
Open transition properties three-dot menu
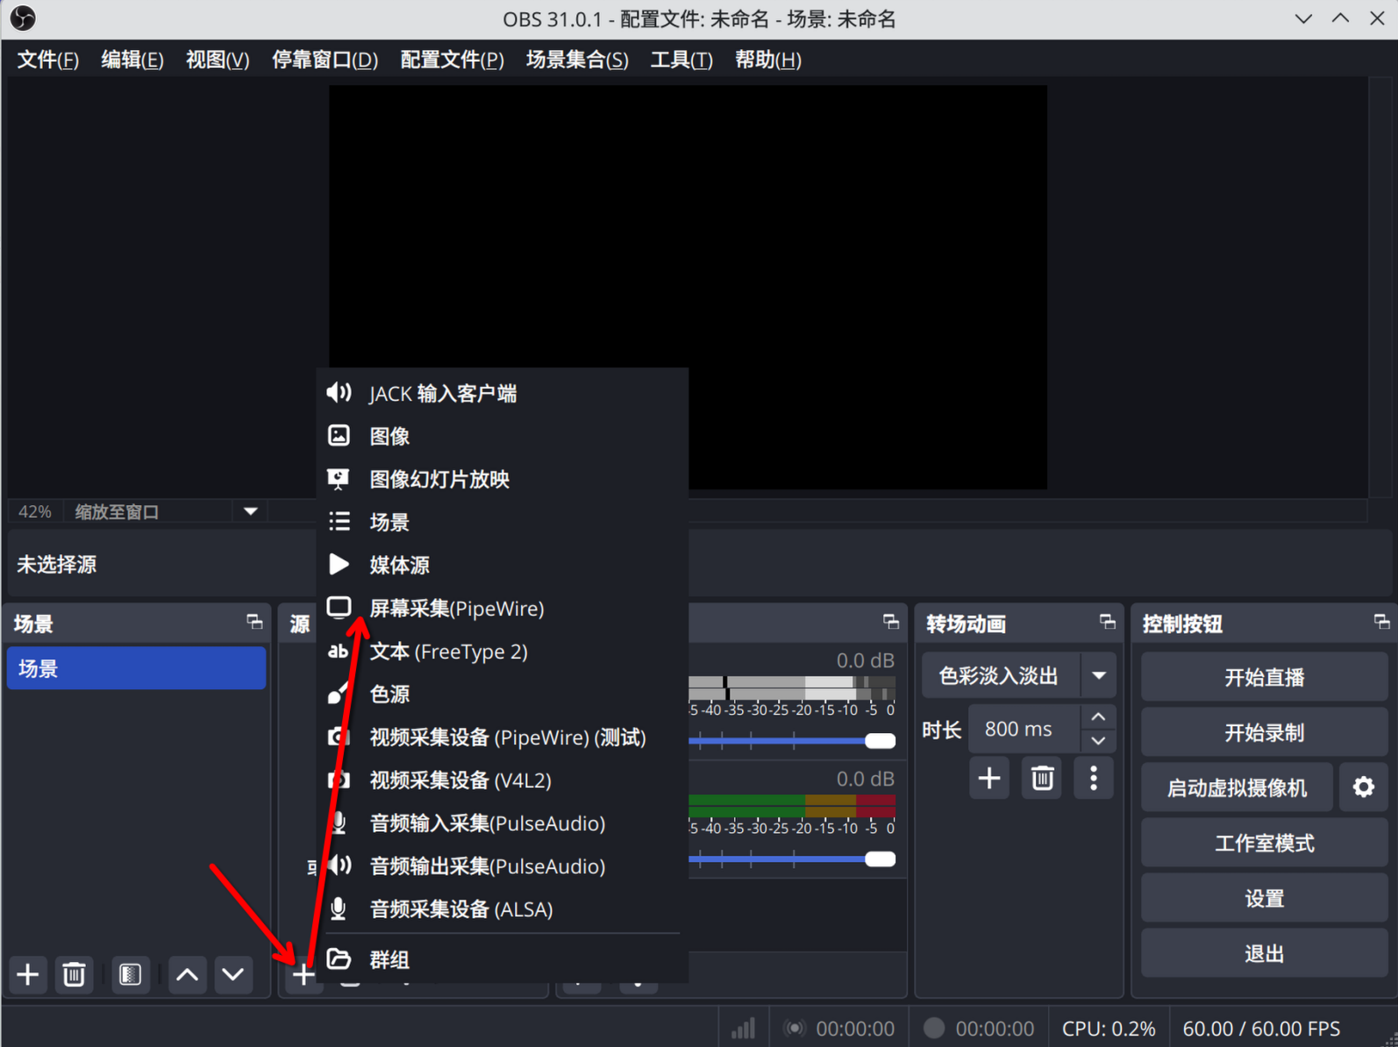pos(1094,778)
